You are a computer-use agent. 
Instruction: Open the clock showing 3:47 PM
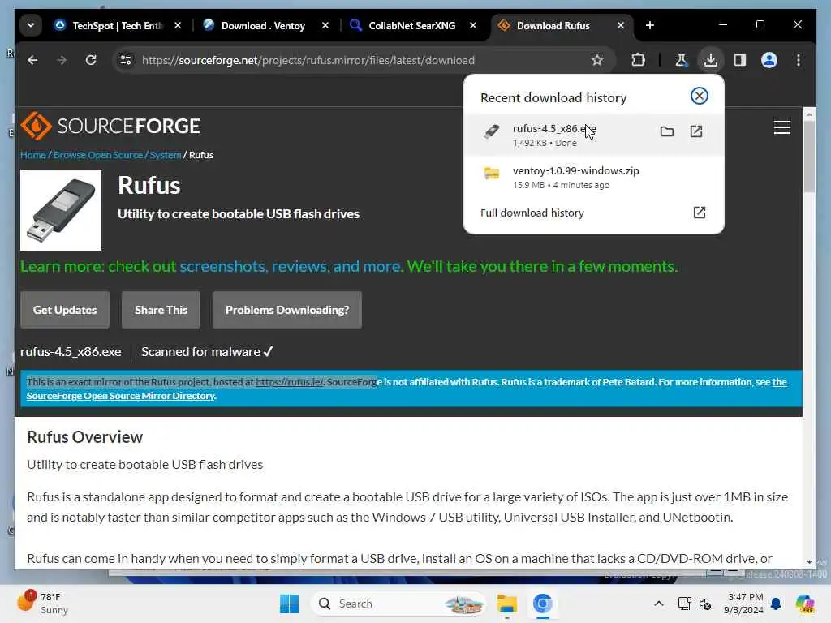tap(744, 604)
